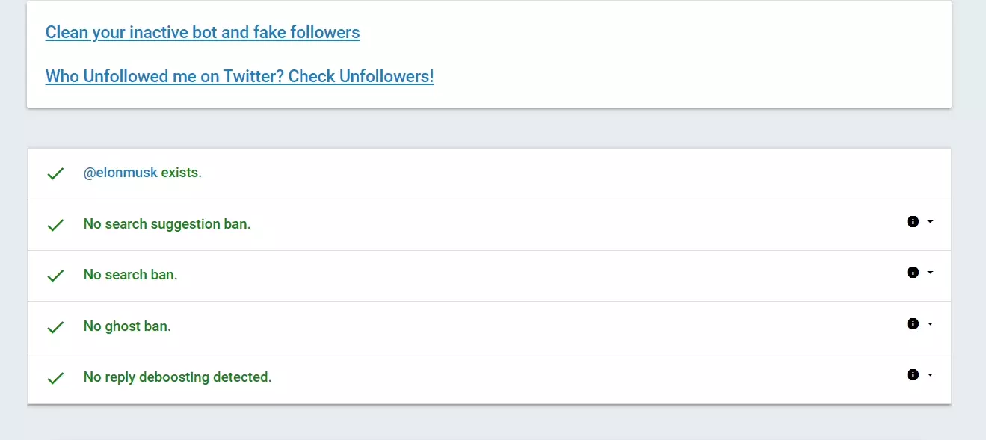Expand the No search ban explanation
The height and width of the screenshot is (440, 986).
point(929,272)
